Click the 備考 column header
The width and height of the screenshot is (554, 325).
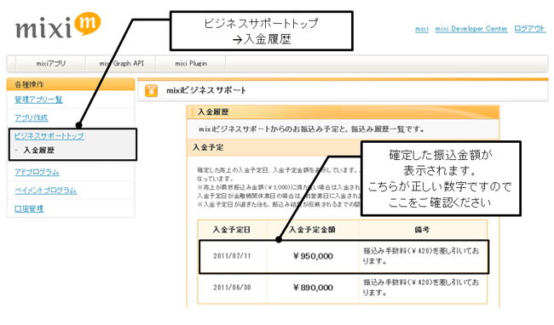click(x=422, y=230)
